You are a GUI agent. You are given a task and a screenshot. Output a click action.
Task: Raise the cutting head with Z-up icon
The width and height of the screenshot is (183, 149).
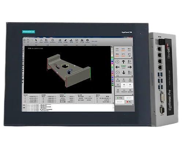click(130, 62)
